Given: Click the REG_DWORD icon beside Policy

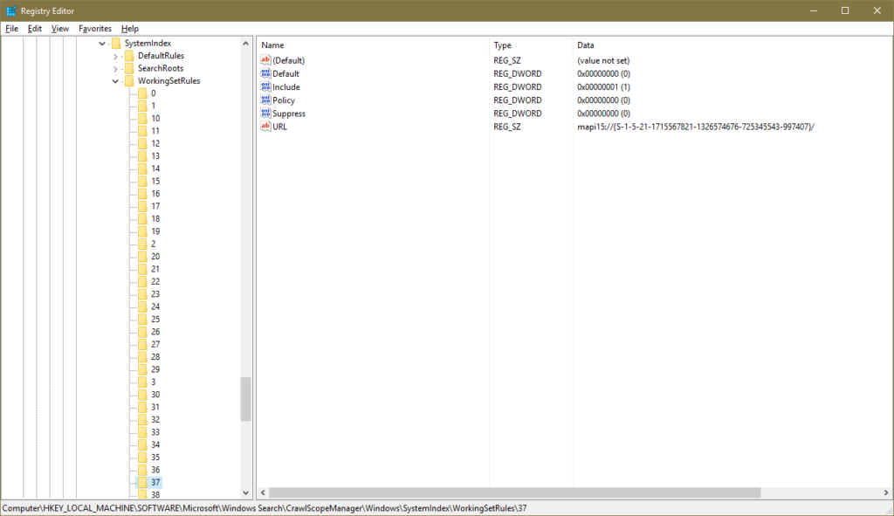Looking at the screenshot, I should point(265,100).
